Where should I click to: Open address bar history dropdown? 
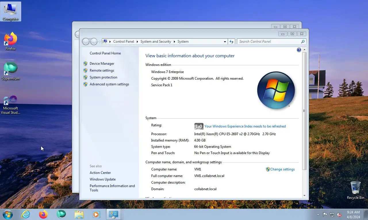click(x=225, y=42)
